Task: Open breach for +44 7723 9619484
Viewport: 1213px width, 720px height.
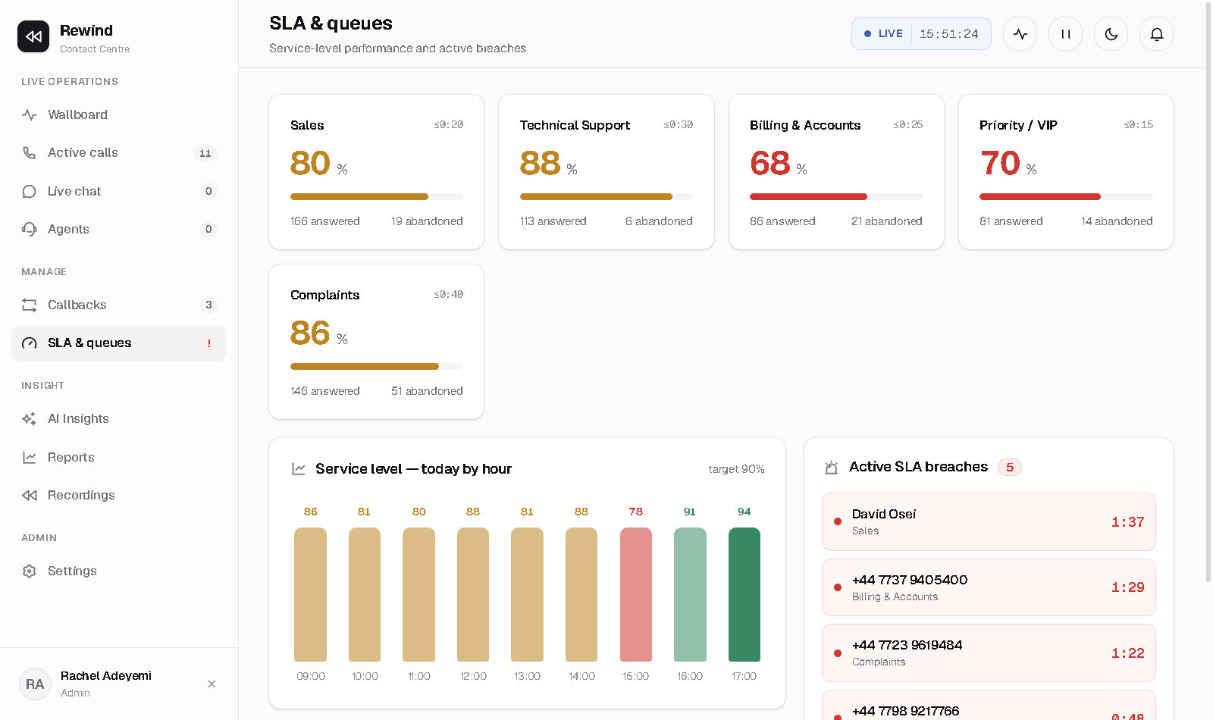Action: (989, 653)
